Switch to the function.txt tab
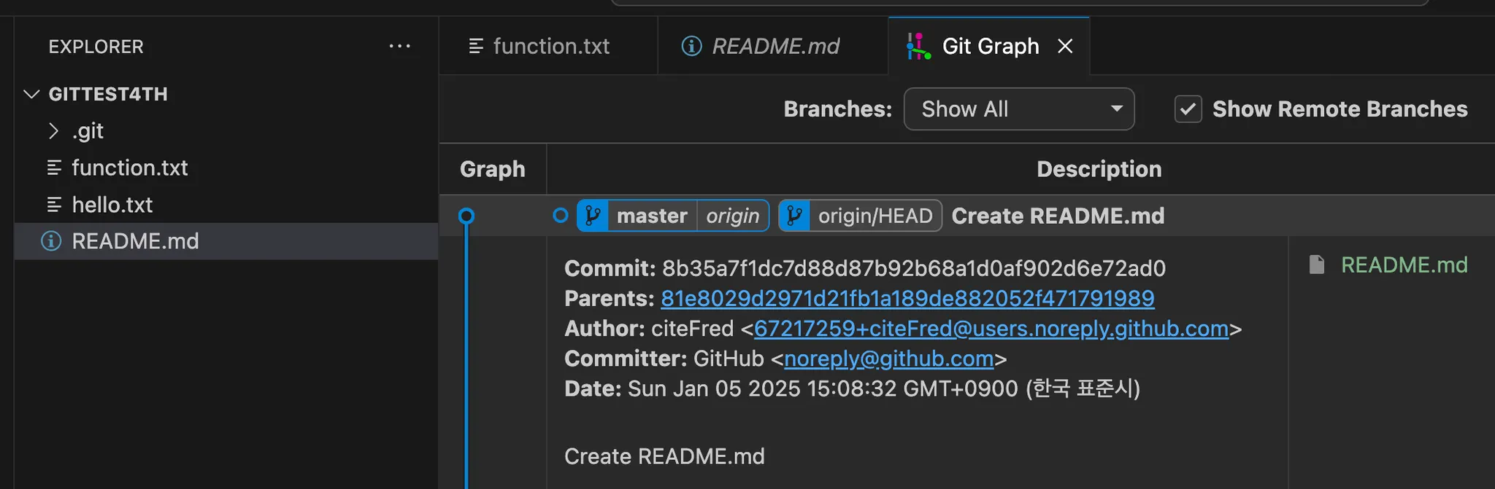Viewport: 1495px width, 489px height. click(x=550, y=47)
